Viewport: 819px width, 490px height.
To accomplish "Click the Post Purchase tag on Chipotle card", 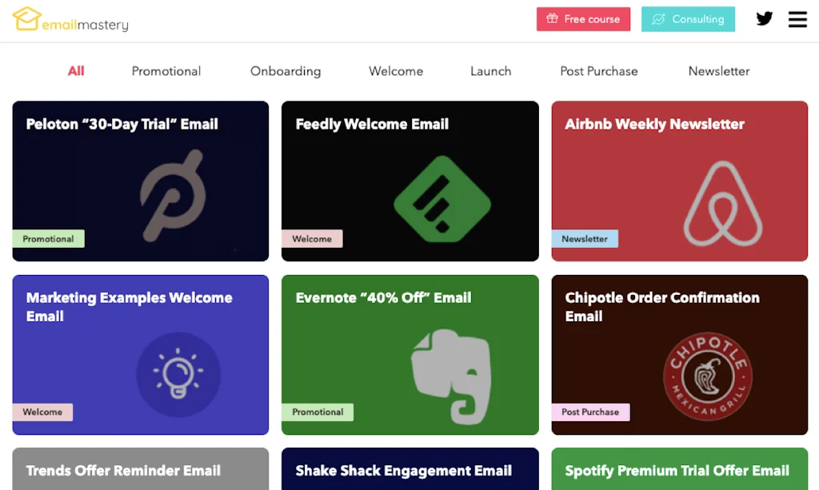I will click(x=590, y=412).
